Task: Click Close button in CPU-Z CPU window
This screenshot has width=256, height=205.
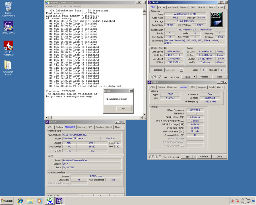Action: click(220, 77)
